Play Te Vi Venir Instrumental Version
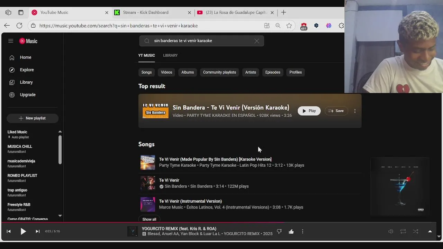This screenshot has height=249, width=443. click(148, 204)
